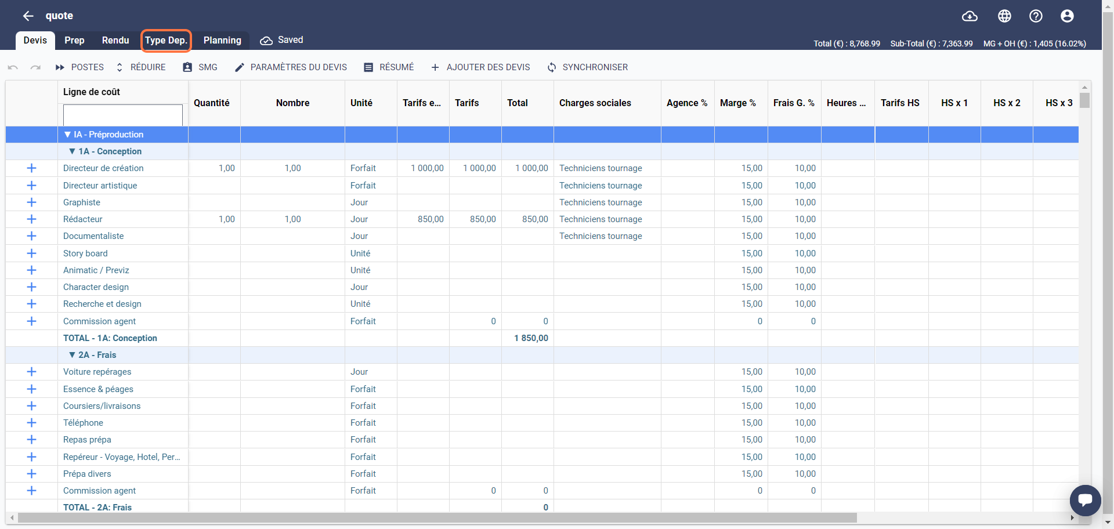Click the plus next to Essence & péages
The image size is (1114, 529).
[32, 389]
